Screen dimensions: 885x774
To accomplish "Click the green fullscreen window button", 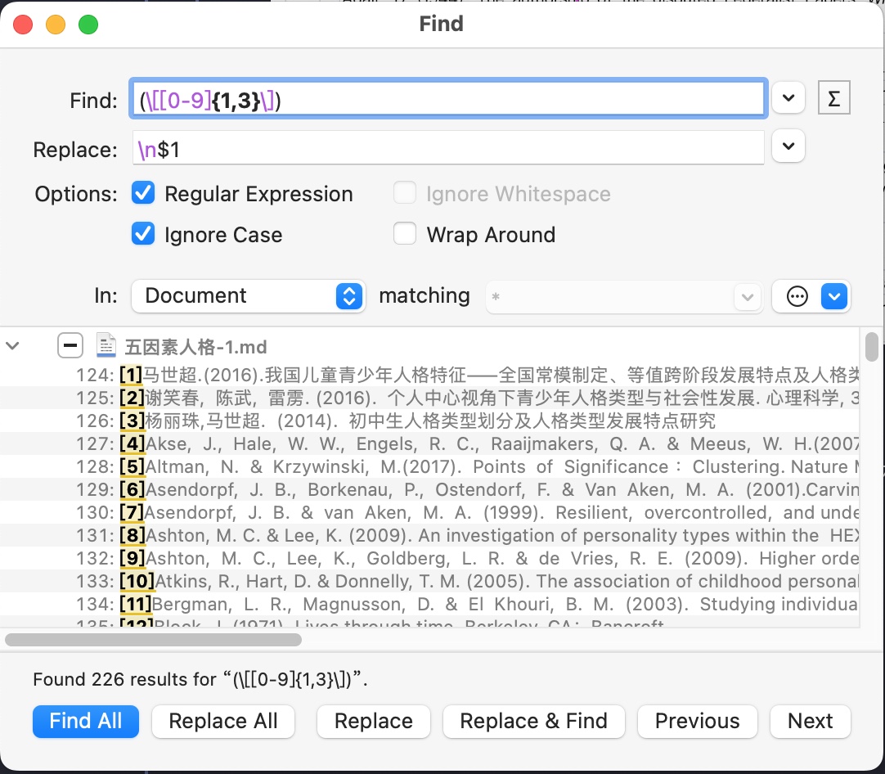I will 88,25.
